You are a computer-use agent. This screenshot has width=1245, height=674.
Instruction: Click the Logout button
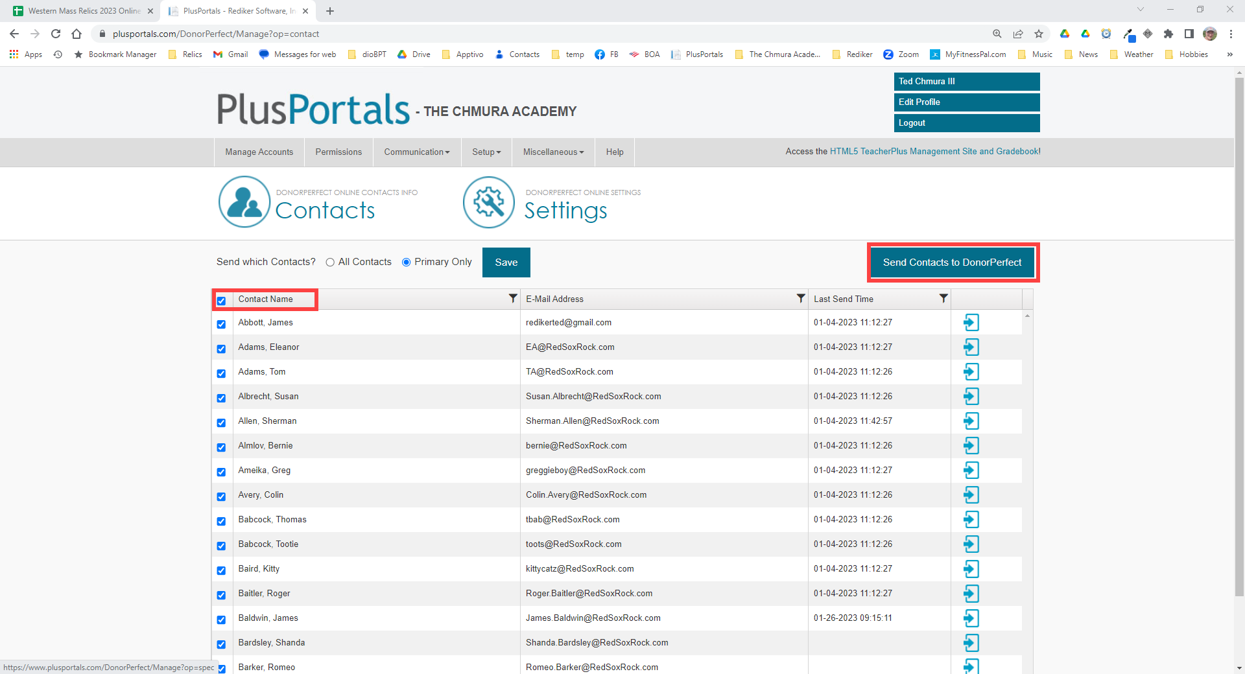click(x=967, y=123)
